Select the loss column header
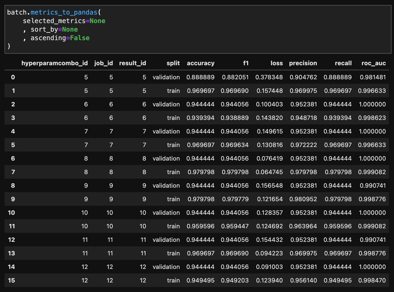Viewport: 394px width, 292px height. tap(276, 63)
